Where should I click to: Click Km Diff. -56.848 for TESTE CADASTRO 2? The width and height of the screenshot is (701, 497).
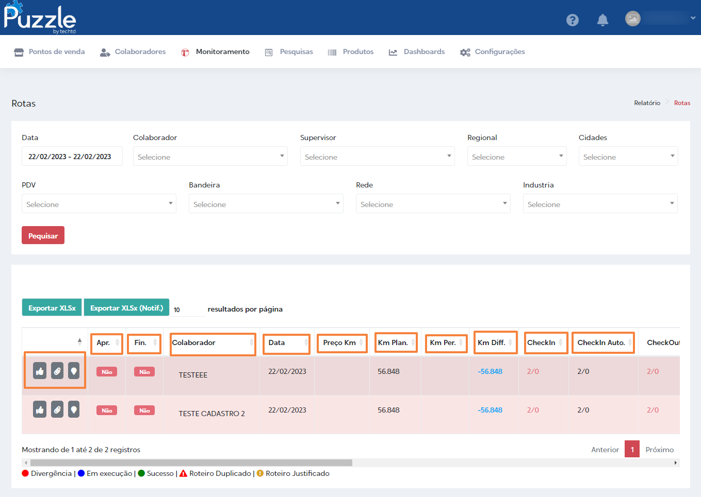coord(490,410)
